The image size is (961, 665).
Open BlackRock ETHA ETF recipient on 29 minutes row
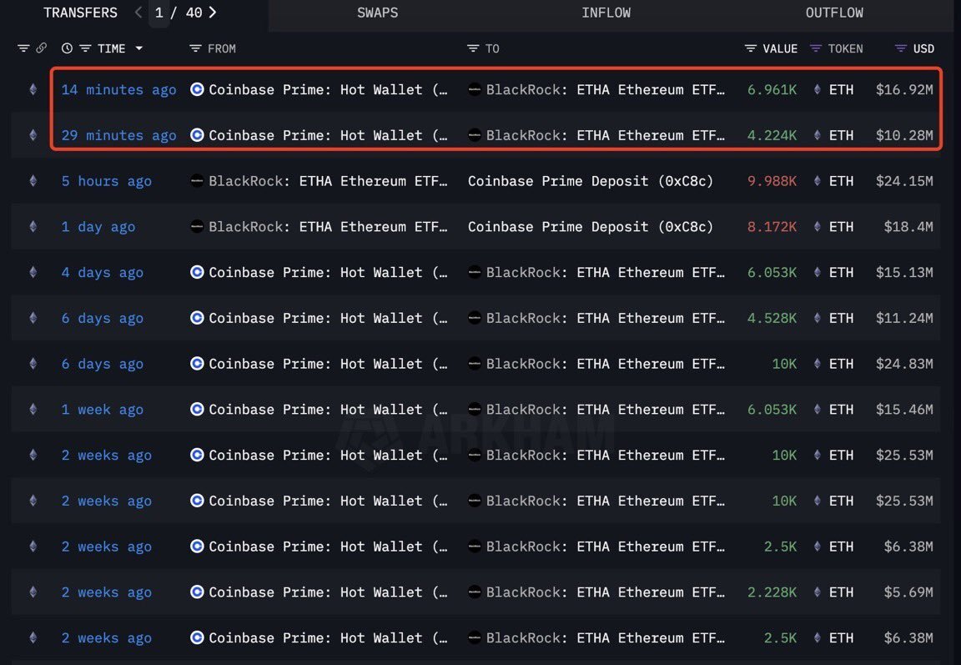[x=606, y=135]
